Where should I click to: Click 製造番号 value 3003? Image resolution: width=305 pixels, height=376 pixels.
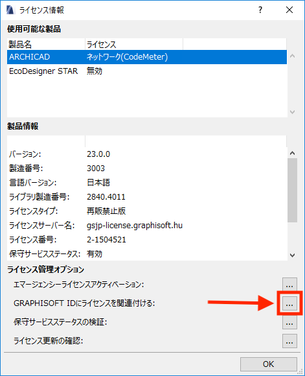click(x=96, y=169)
